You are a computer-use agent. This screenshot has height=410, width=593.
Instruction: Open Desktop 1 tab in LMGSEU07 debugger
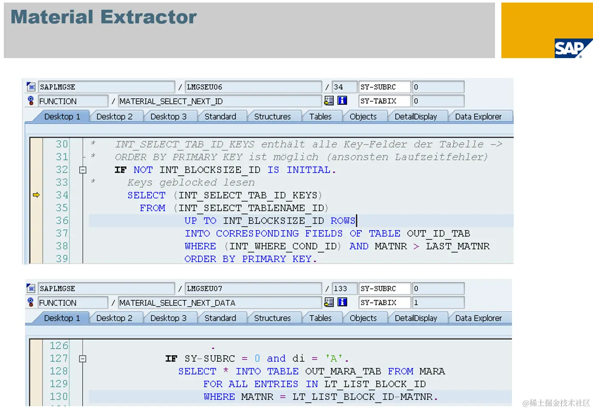(62, 318)
